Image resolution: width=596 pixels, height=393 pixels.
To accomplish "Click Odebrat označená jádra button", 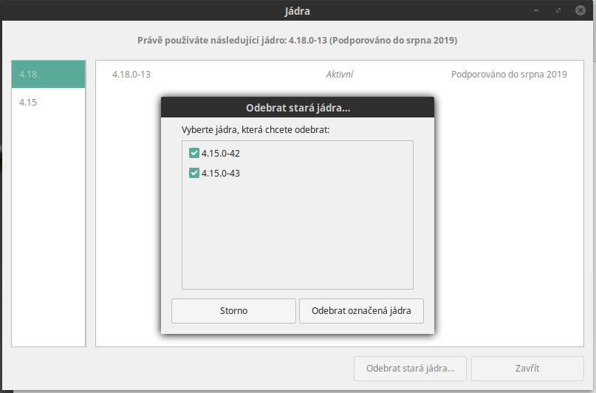I will pyautogui.click(x=361, y=311).
